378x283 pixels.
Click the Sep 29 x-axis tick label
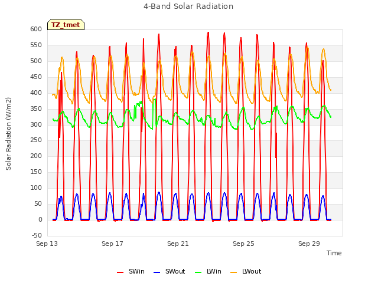309,243
